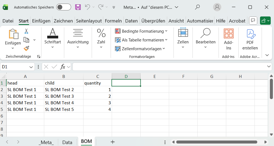Click the Name Box showing D1
The image size is (274, 146).
(14, 67)
